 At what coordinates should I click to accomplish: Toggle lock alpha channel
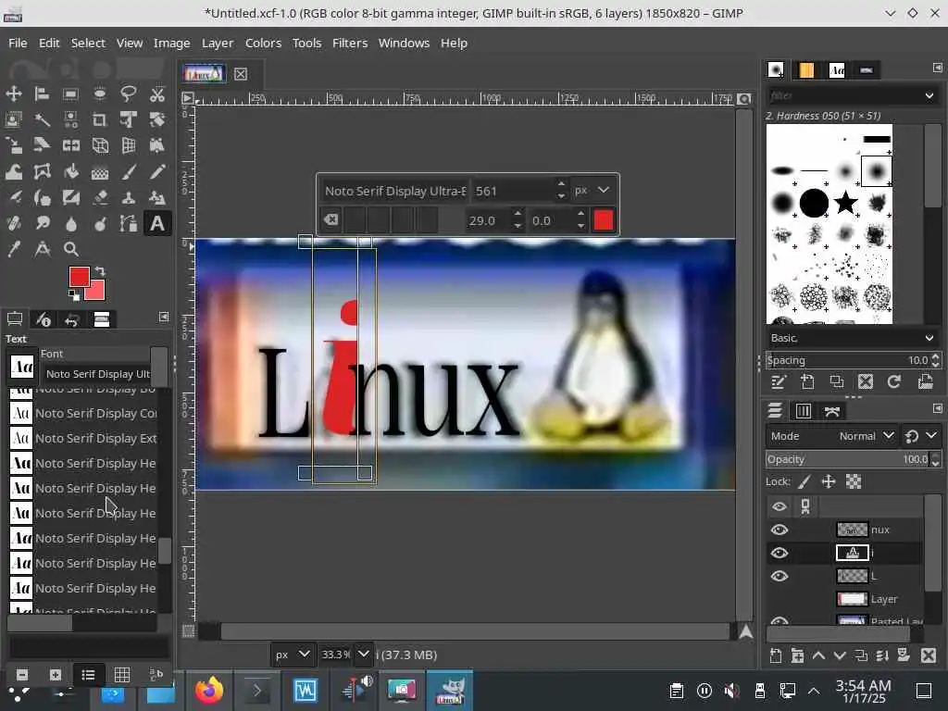point(853,481)
